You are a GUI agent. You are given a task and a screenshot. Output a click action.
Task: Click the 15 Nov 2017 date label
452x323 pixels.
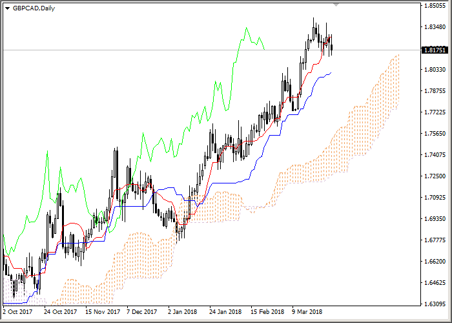[x=103, y=312]
